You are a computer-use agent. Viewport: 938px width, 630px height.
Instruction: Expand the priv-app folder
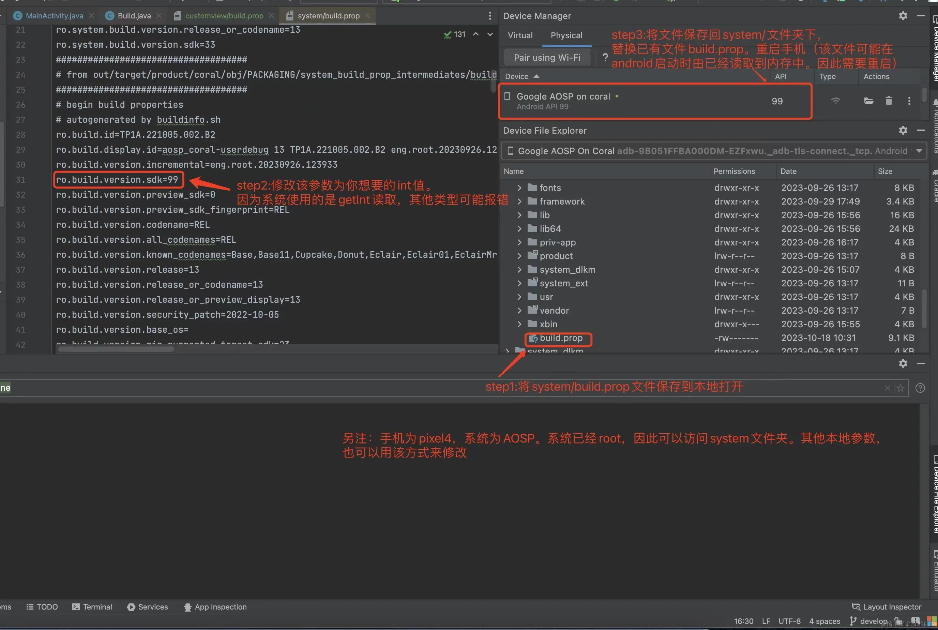coord(519,242)
